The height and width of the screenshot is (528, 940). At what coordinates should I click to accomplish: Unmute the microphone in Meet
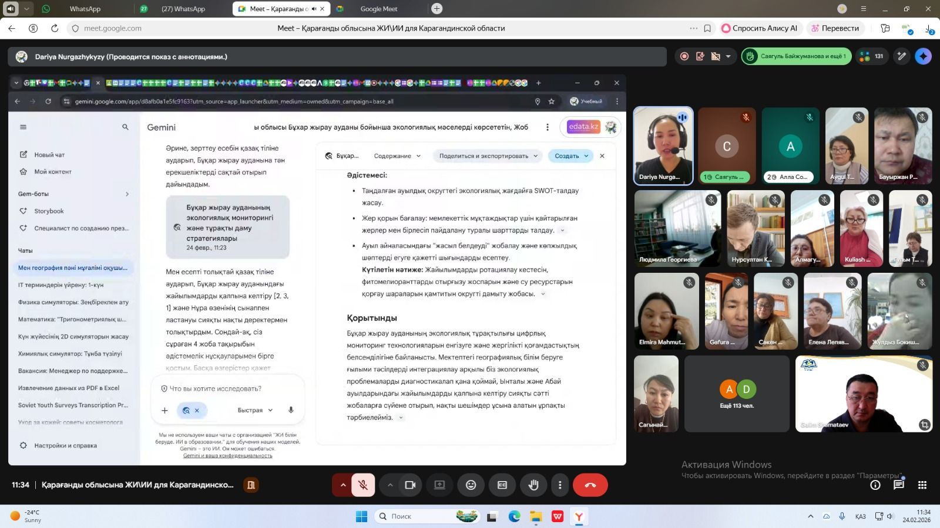click(363, 485)
